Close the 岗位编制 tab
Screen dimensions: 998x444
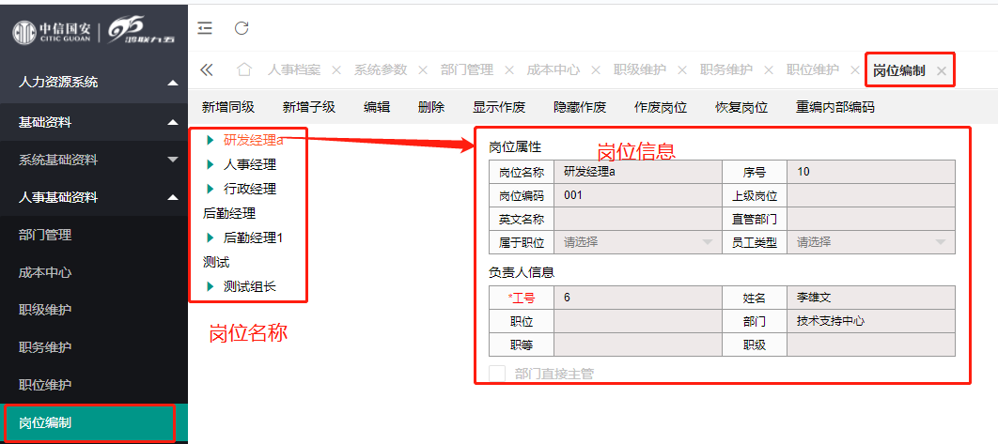click(x=941, y=70)
